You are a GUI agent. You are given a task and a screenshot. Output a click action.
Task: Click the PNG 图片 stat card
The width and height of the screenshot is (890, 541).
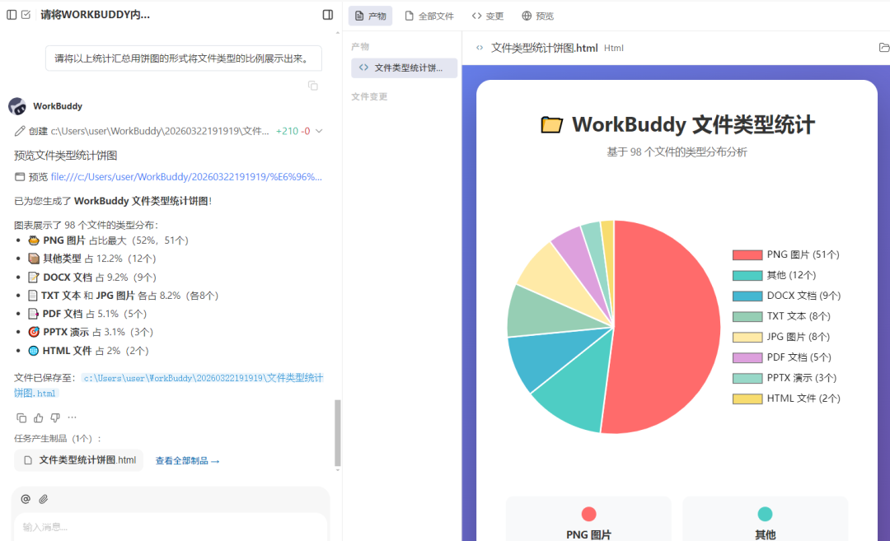click(588, 519)
